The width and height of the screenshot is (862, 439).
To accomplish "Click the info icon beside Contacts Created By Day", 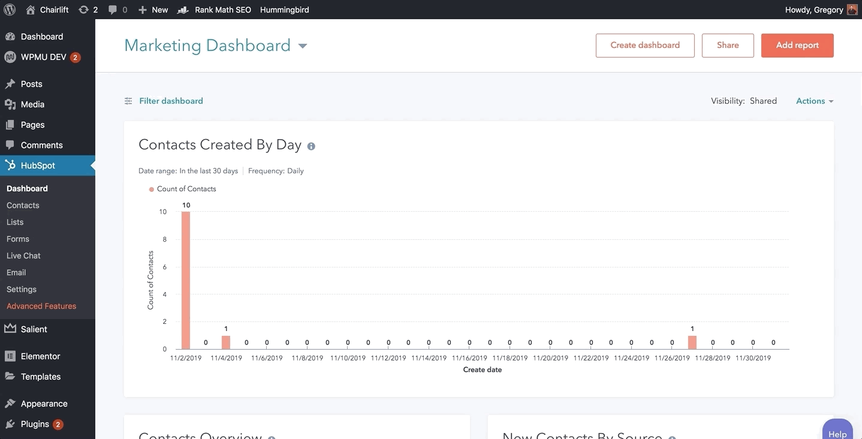I will click(311, 146).
